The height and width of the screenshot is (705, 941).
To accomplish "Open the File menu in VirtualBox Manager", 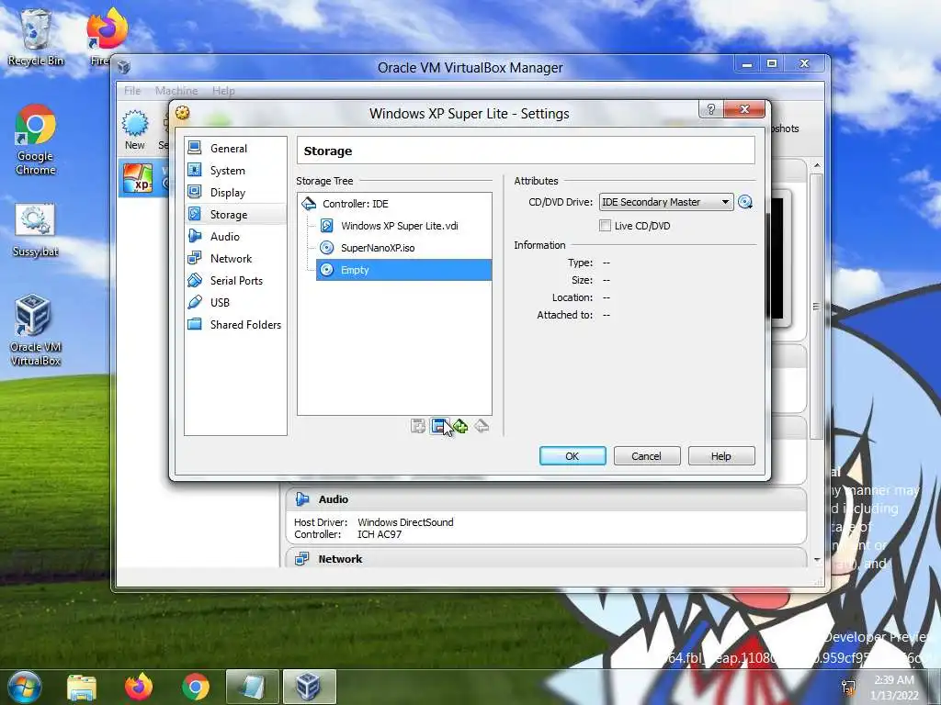I will click(x=132, y=91).
